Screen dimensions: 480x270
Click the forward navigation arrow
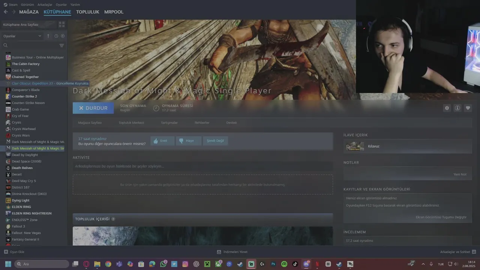coord(14,12)
